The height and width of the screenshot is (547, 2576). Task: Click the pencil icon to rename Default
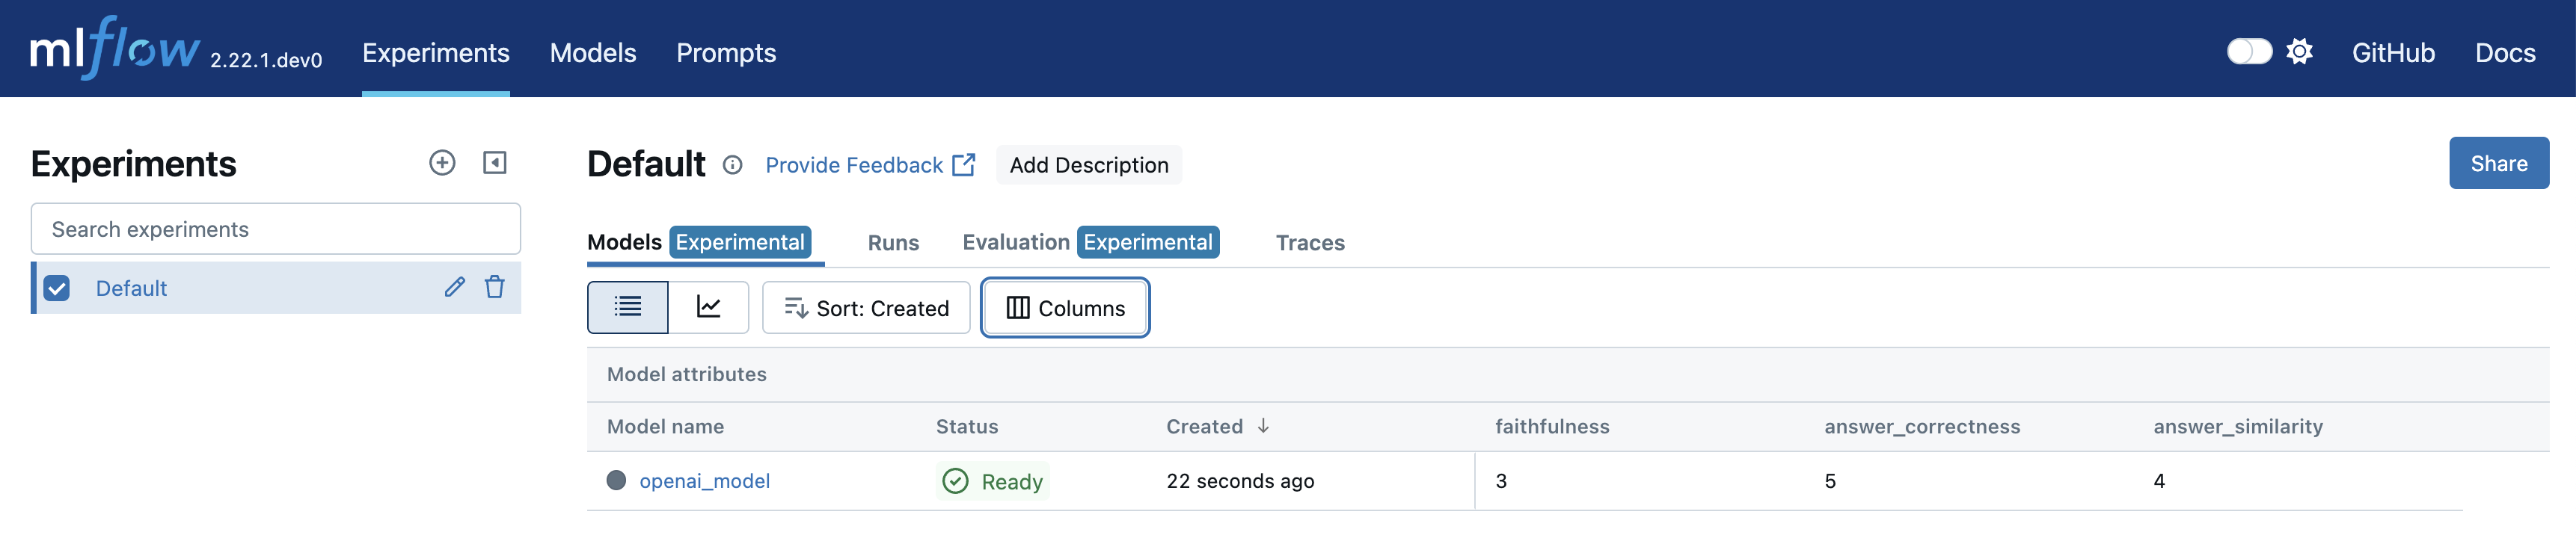tap(455, 288)
